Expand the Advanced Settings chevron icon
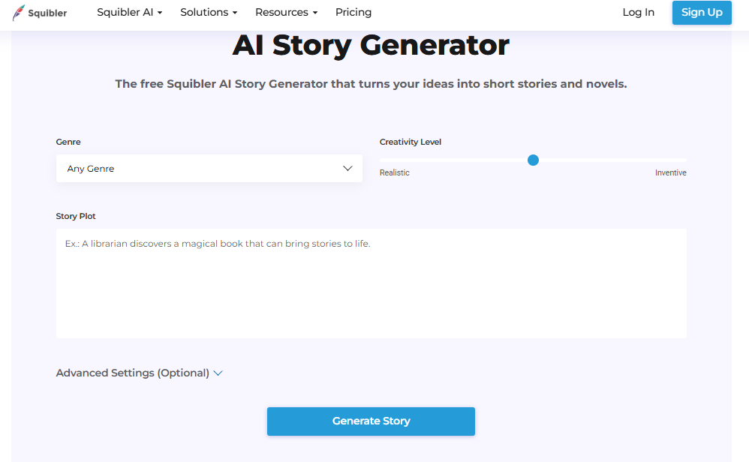Viewport: 749px width, 462px height. tap(218, 373)
